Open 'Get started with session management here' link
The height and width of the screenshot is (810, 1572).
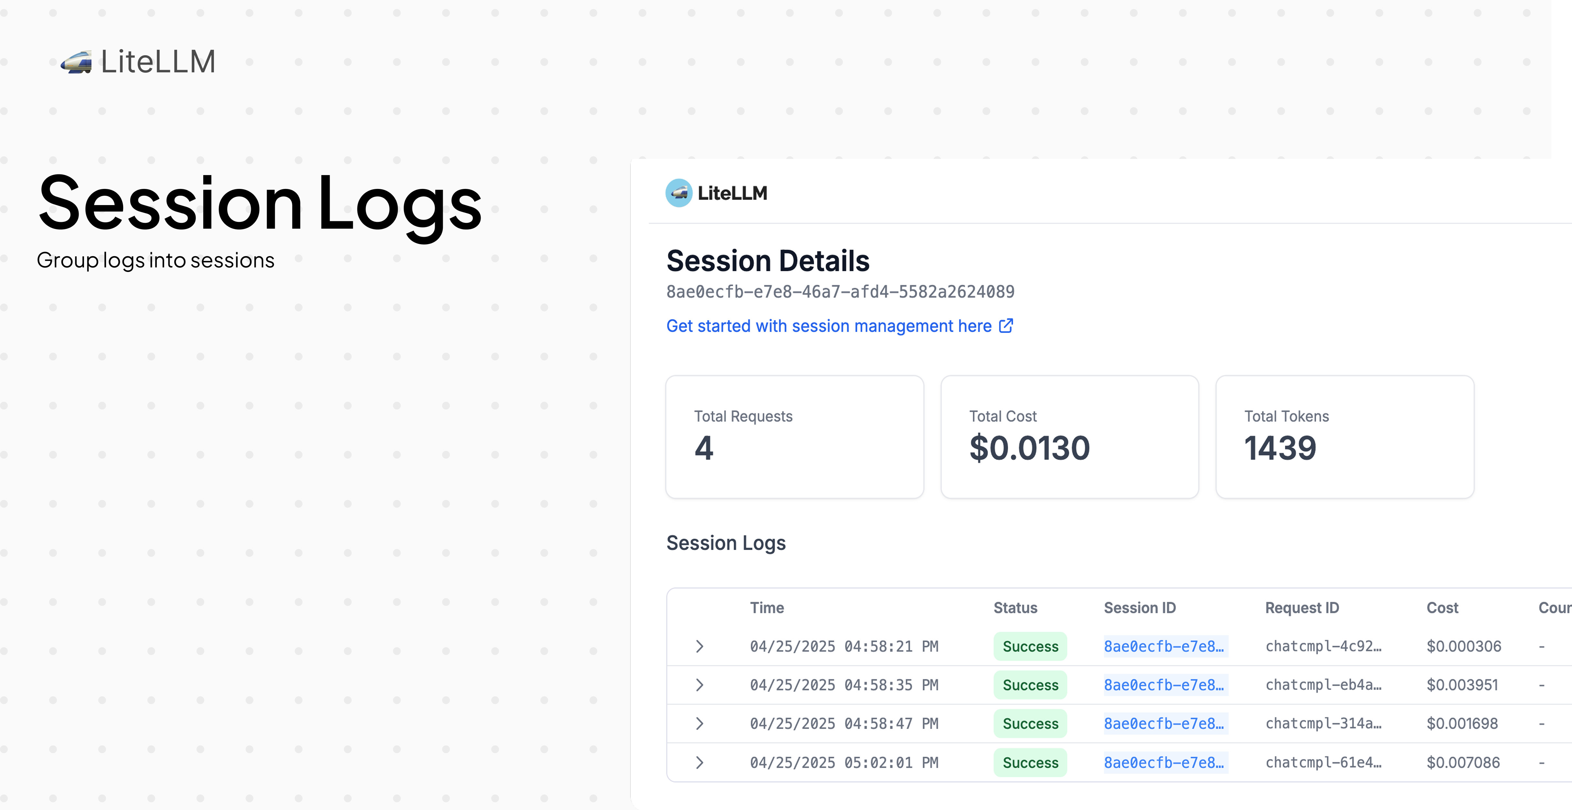click(828, 326)
